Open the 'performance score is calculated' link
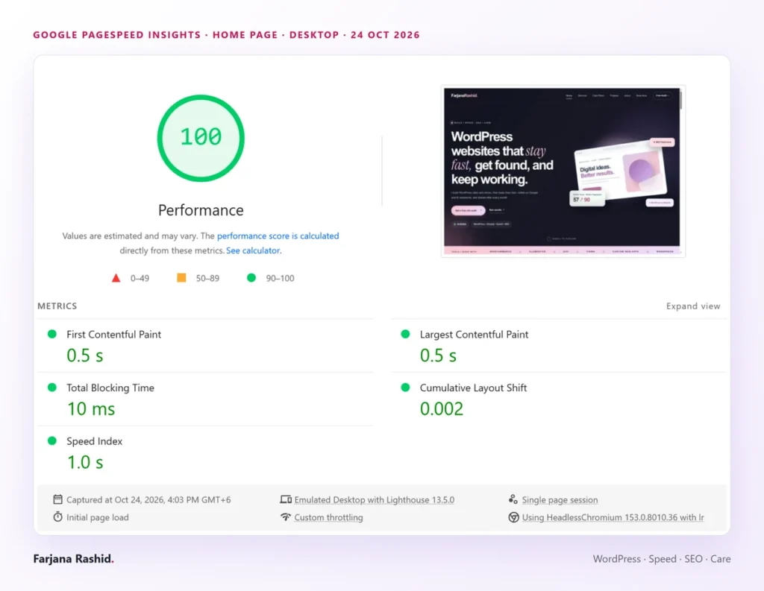Image resolution: width=764 pixels, height=591 pixels. coord(278,236)
